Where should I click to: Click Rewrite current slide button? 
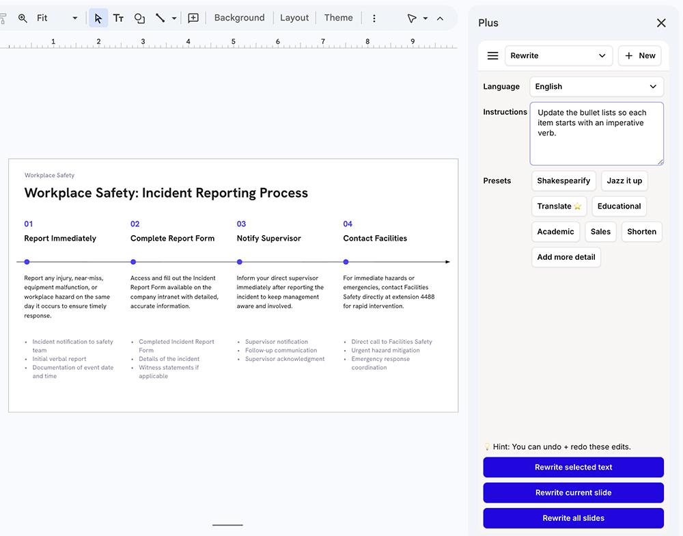point(573,492)
